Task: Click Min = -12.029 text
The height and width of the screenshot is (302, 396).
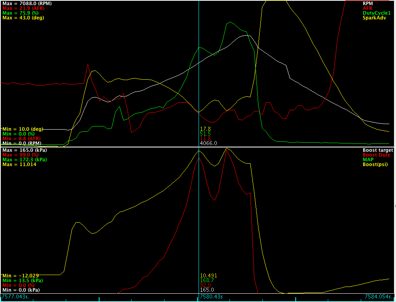Action: click(21, 276)
